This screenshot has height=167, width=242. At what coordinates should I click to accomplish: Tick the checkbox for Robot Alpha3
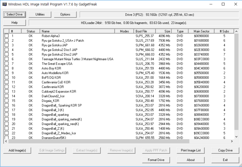(x=6, y=36)
